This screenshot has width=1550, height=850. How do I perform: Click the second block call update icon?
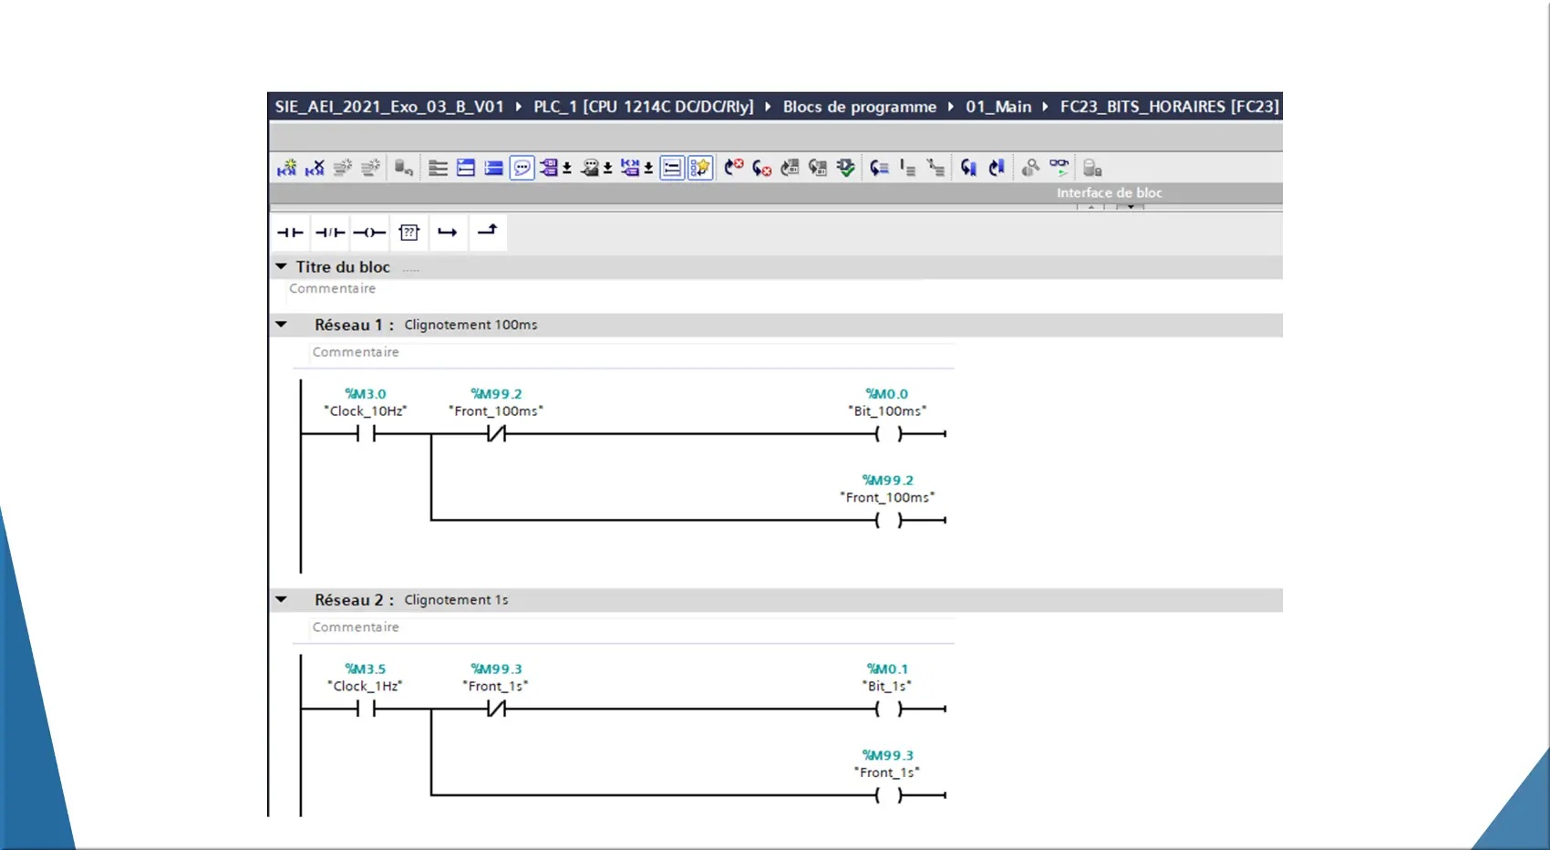pyautogui.click(x=818, y=168)
